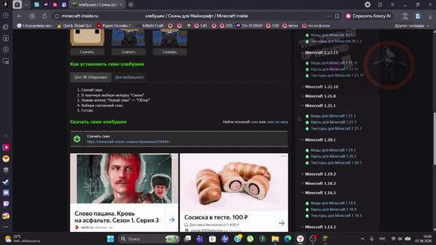Click the Спросить Алису AI button
Image resolution: width=436 pixels, height=245 pixels.
click(x=368, y=16)
